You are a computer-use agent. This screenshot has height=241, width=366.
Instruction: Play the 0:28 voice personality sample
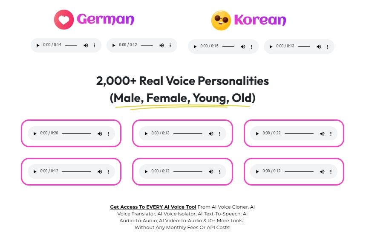[35, 134]
